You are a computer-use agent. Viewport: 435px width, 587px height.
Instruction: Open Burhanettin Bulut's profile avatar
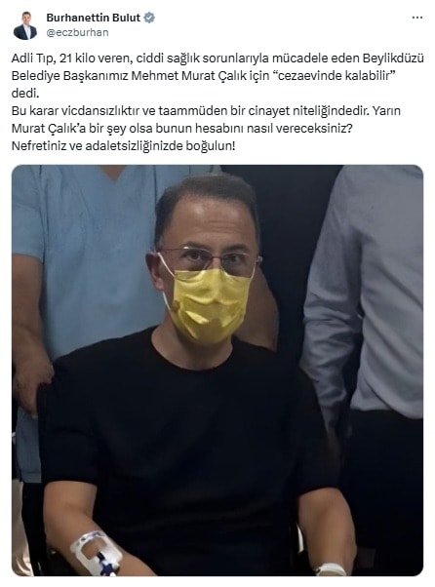(x=25, y=25)
